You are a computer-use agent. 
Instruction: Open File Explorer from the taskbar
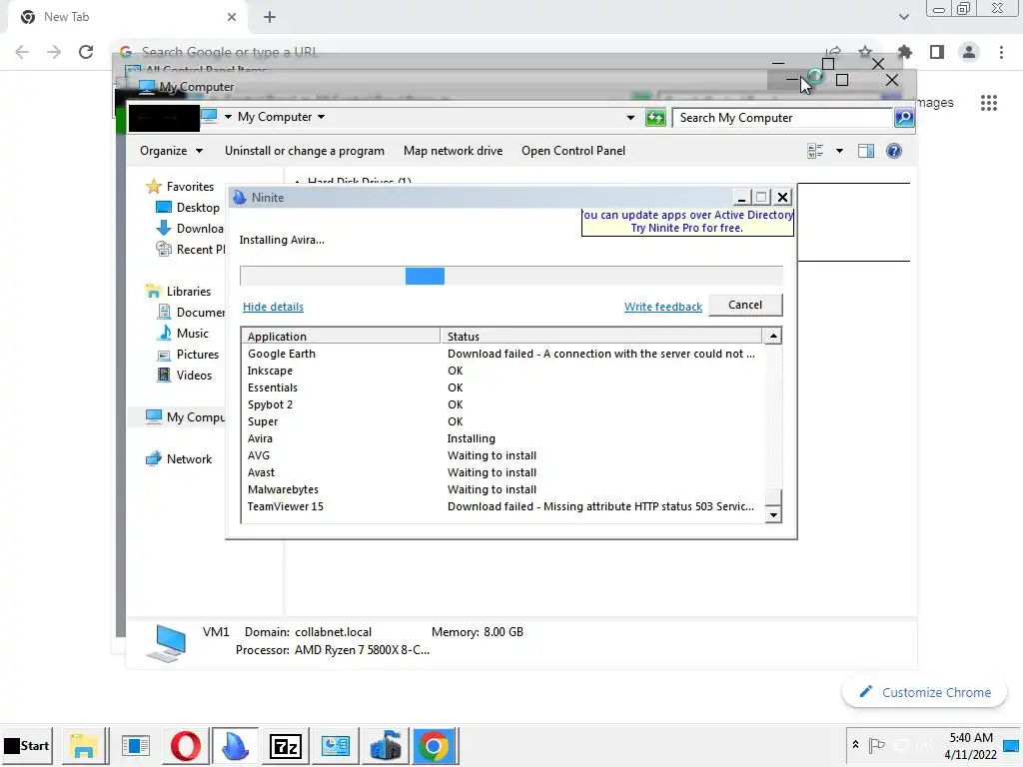coord(84,746)
